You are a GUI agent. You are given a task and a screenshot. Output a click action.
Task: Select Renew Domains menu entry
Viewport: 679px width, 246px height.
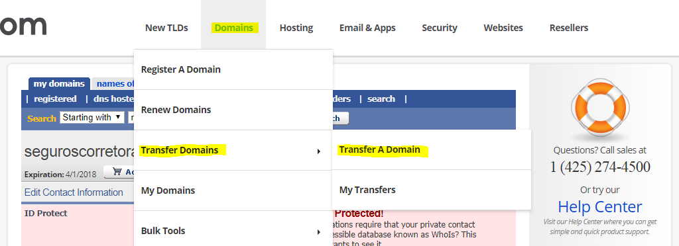click(176, 110)
